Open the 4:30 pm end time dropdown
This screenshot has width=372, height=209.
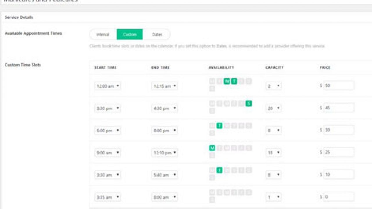coord(164,108)
